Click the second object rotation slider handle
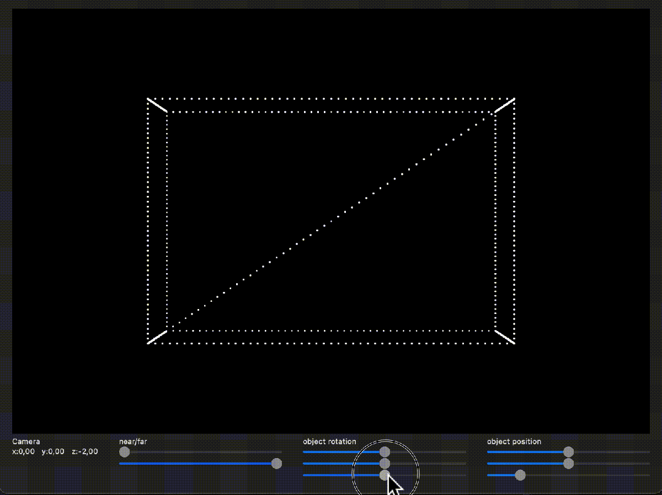The image size is (662, 495). (385, 464)
